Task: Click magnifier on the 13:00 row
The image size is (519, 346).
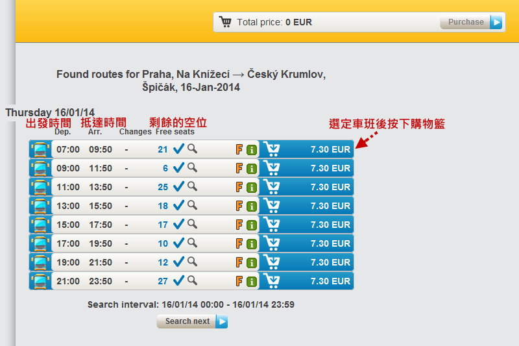Action: 192,205
